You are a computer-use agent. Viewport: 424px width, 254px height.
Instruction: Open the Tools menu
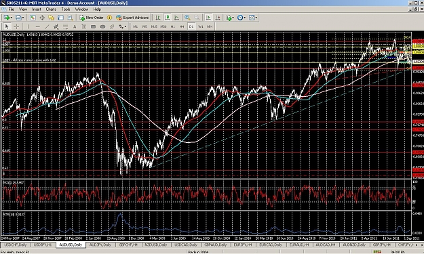65,9
